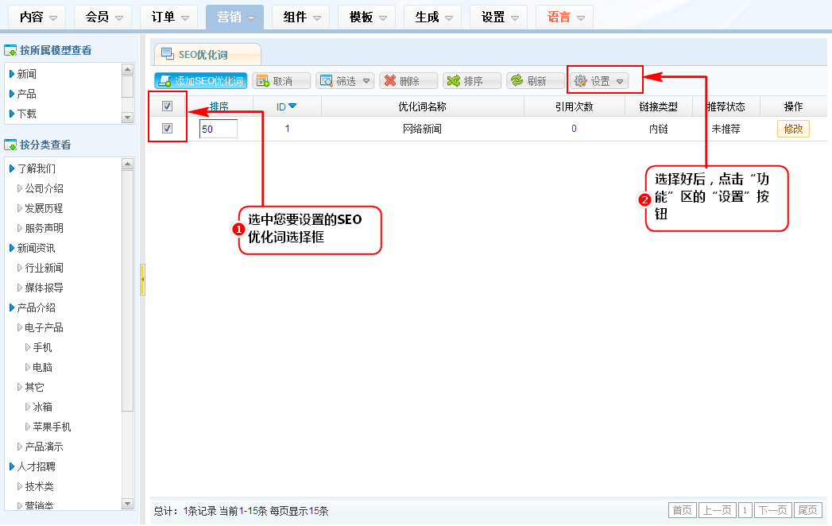832x526 pixels.
Task: Click the 取消 cancel toolbar icon
Action: pyautogui.click(x=263, y=81)
